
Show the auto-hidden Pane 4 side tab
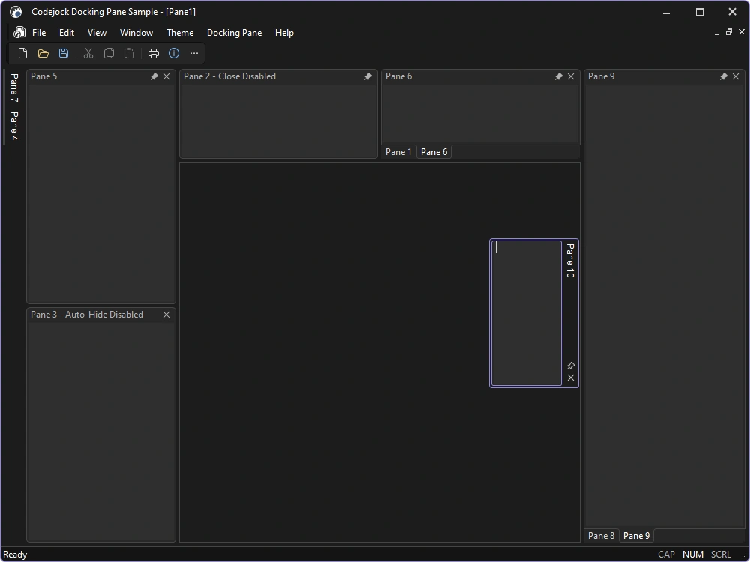coord(14,126)
